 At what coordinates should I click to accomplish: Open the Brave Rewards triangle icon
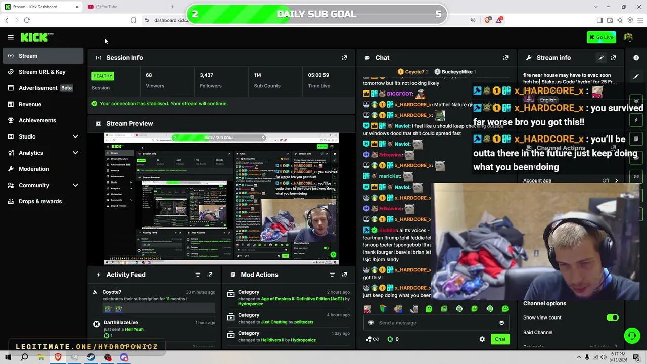tap(499, 20)
